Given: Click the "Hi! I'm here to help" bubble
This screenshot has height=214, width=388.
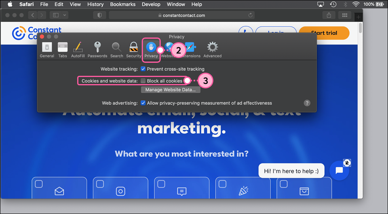Looking at the screenshot, I should [291, 171].
